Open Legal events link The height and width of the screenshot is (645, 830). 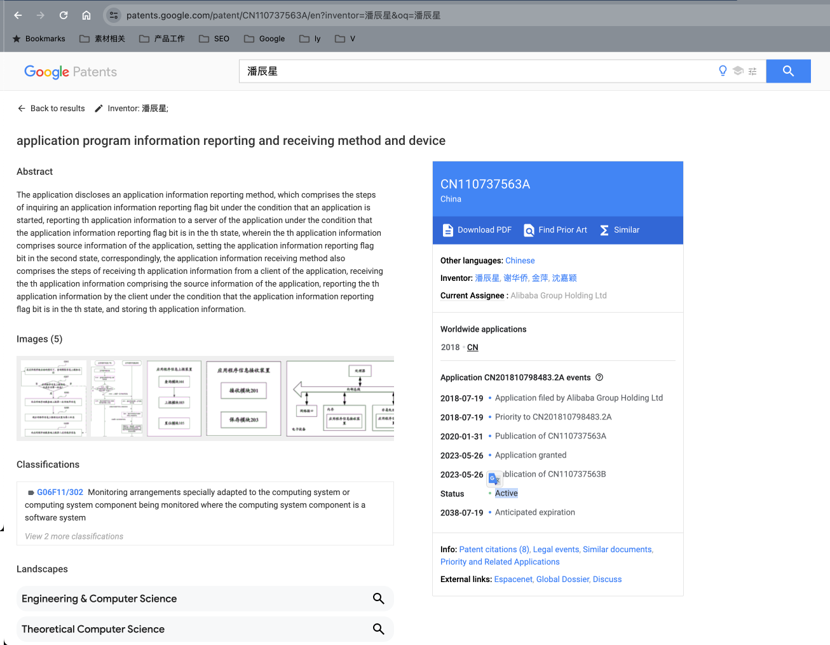[556, 550]
